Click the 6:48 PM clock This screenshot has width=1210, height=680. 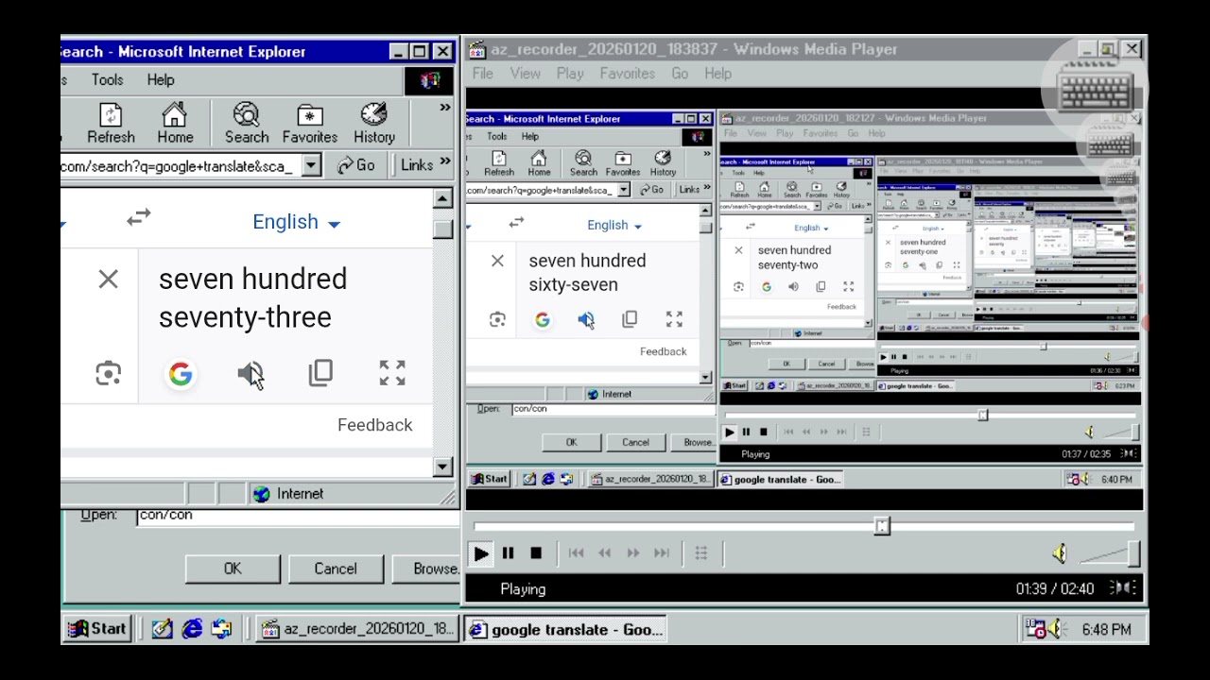[1106, 629]
